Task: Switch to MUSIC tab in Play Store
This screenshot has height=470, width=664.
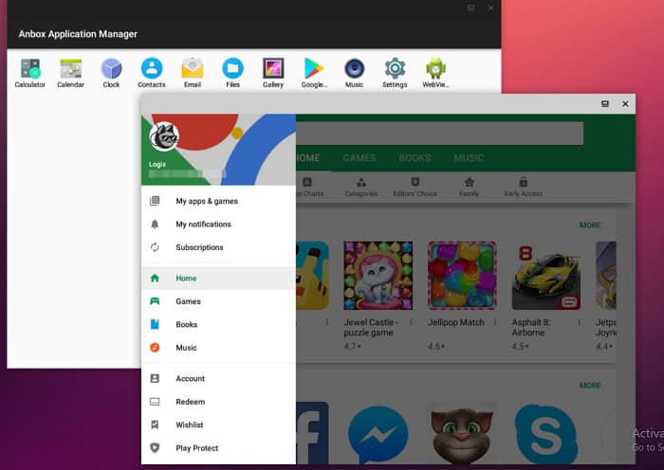Action: pos(469,158)
